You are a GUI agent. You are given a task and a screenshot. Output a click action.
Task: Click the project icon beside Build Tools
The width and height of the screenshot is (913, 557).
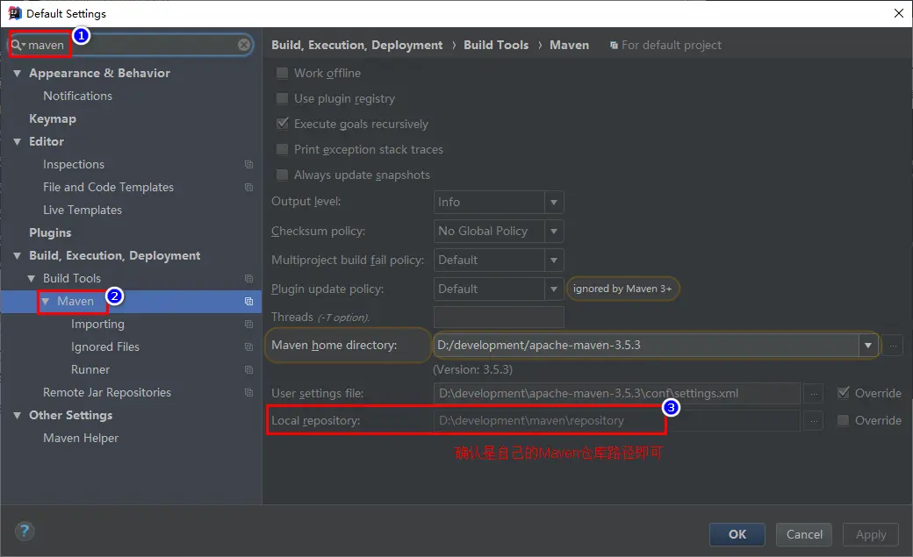click(x=248, y=279)
